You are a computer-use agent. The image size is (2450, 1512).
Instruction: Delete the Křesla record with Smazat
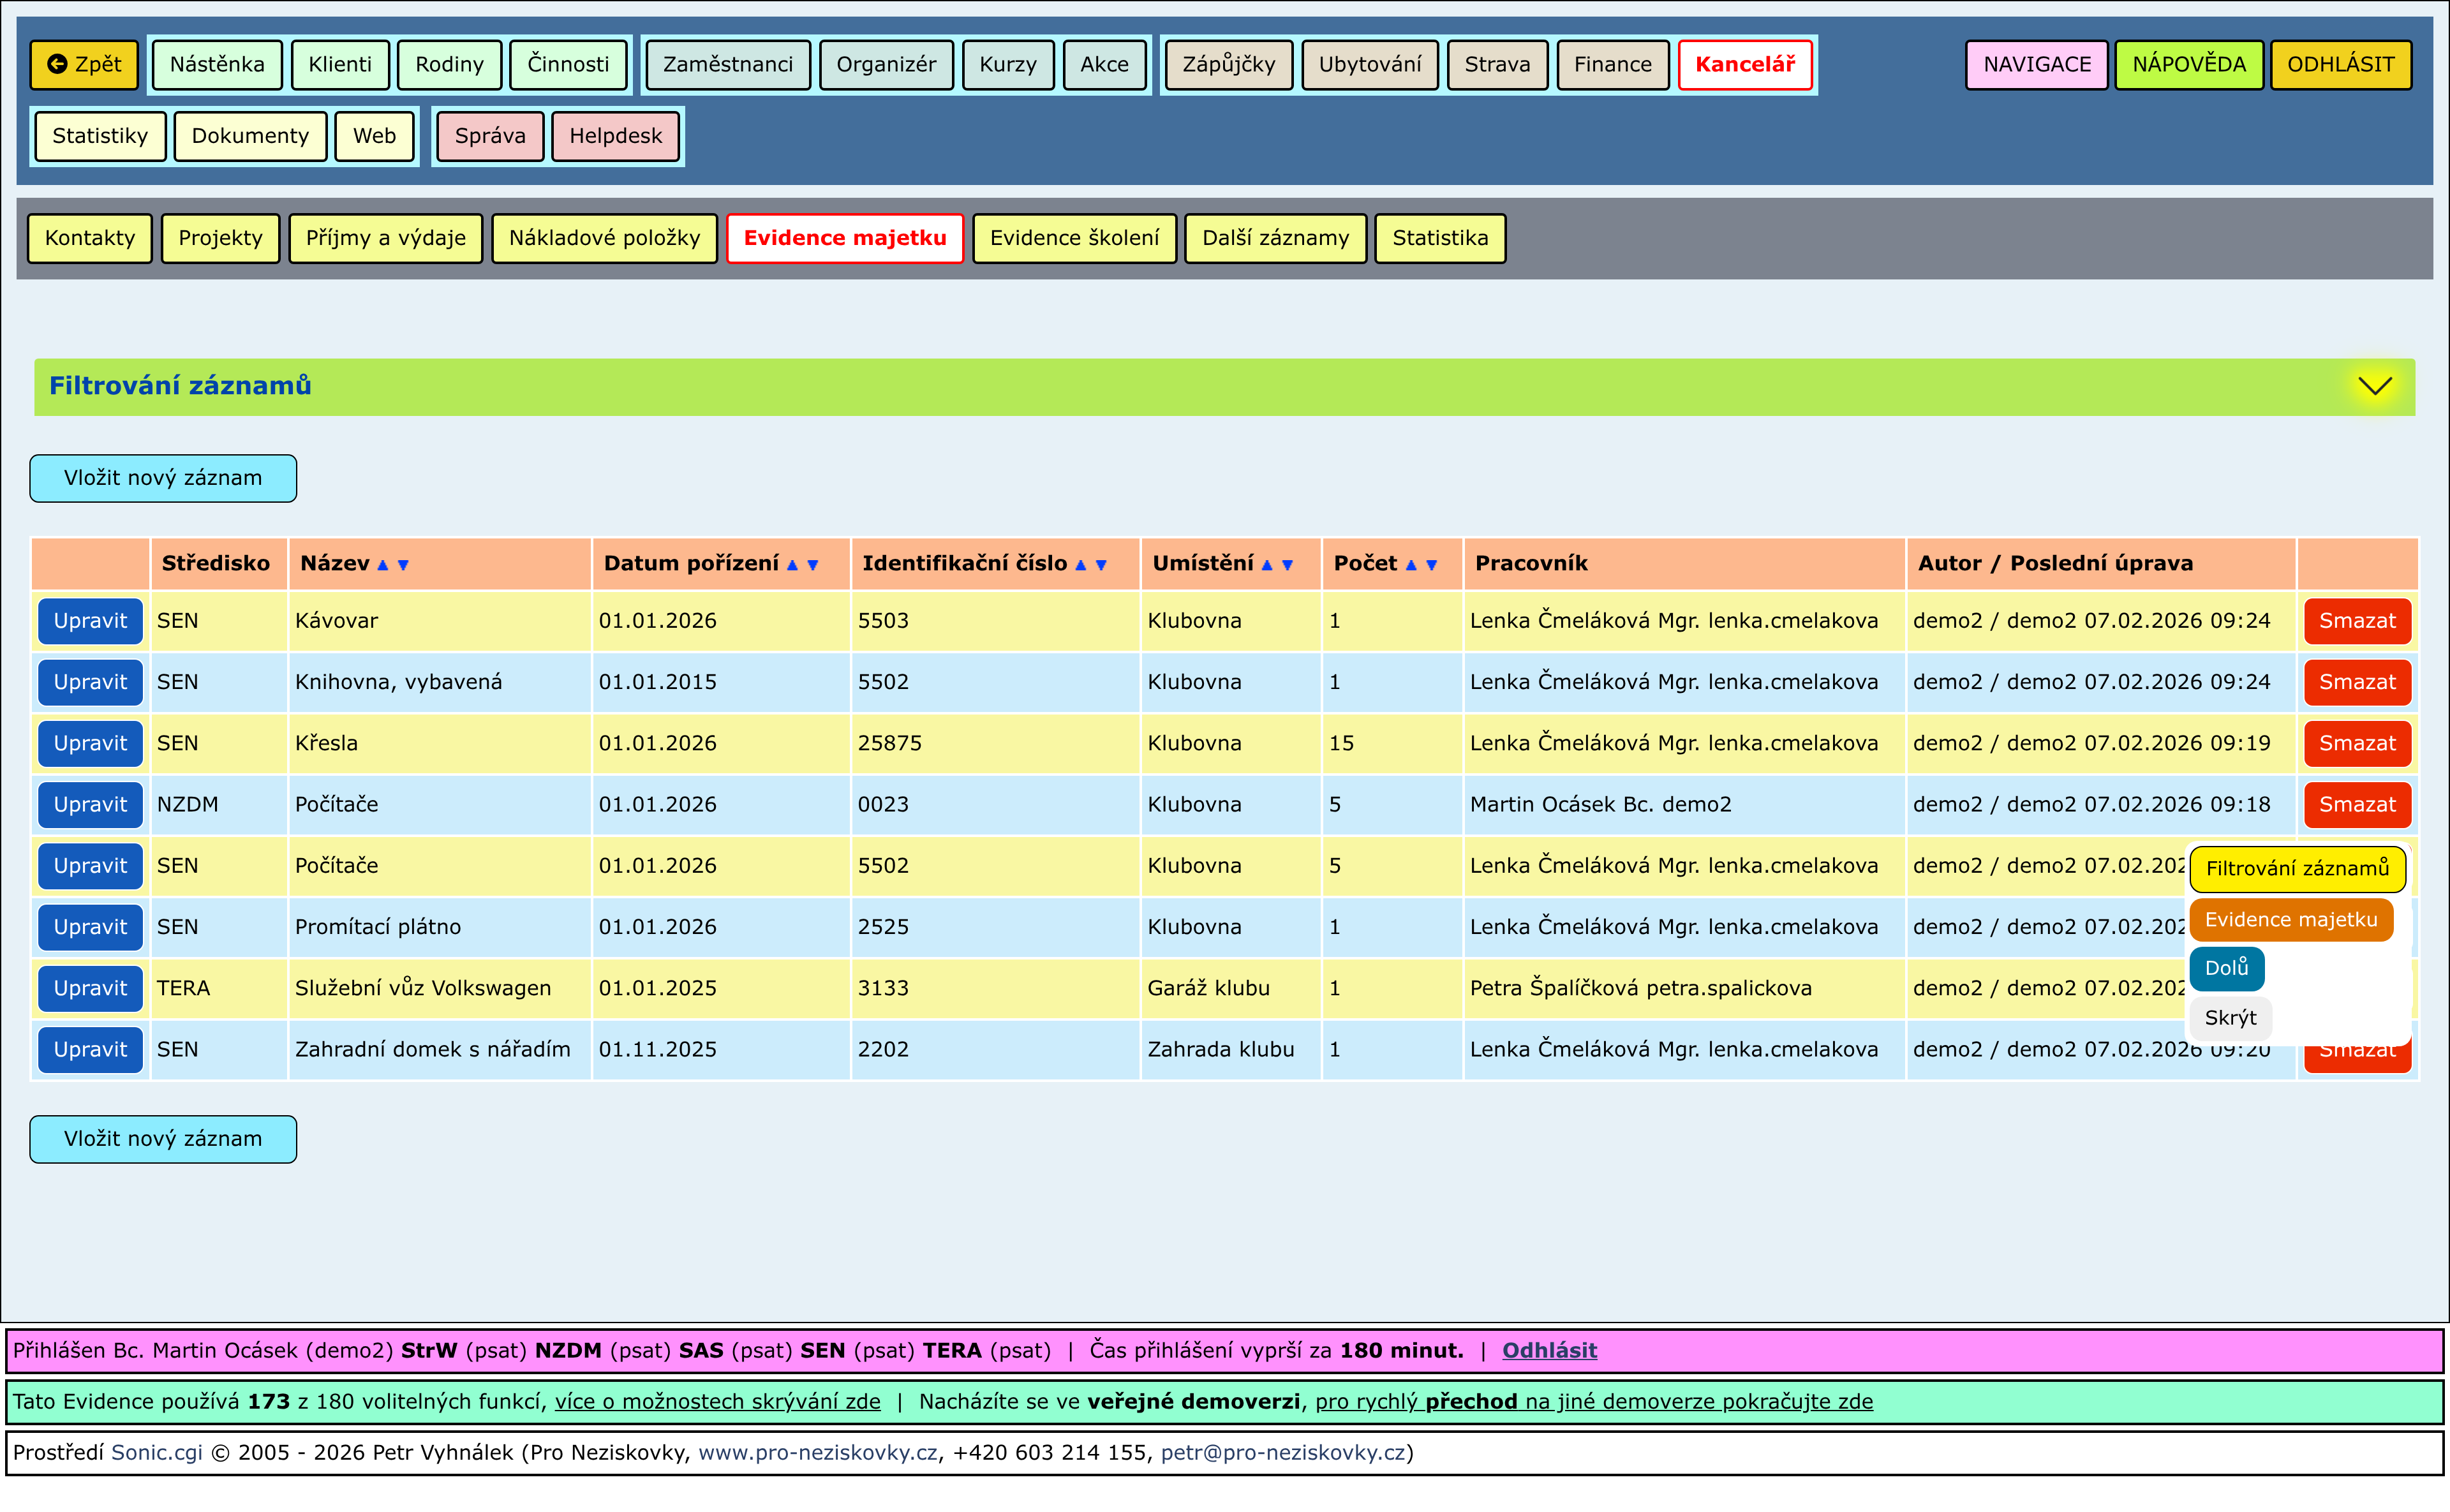pyautogui.click(x=2357, y=744)
